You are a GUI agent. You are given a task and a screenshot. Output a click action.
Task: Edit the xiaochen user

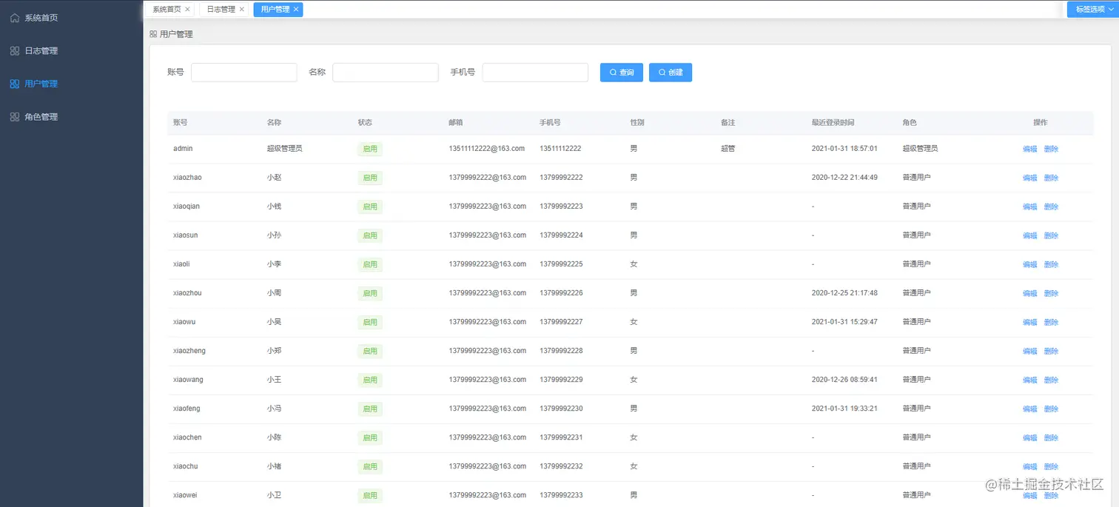coord(1029,437)
